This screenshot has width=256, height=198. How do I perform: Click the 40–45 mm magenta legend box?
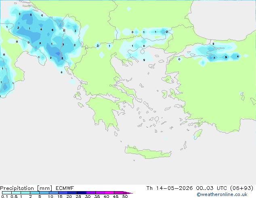coord(109,193)
